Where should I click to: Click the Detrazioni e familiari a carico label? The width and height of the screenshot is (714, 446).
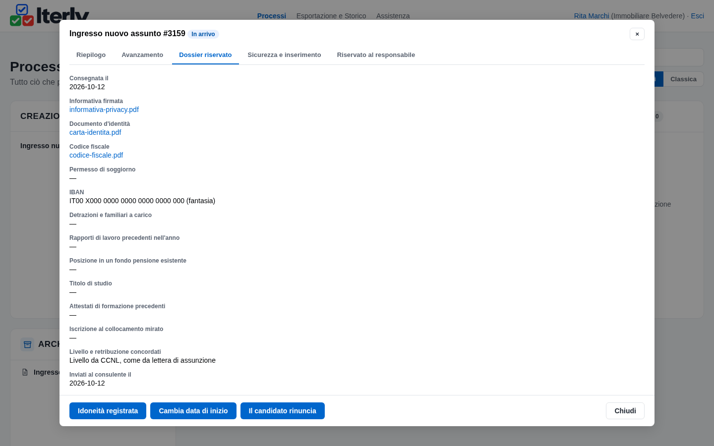point(111,215)
